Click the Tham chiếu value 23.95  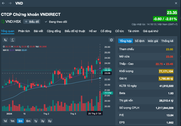click(x=169, y=49)
